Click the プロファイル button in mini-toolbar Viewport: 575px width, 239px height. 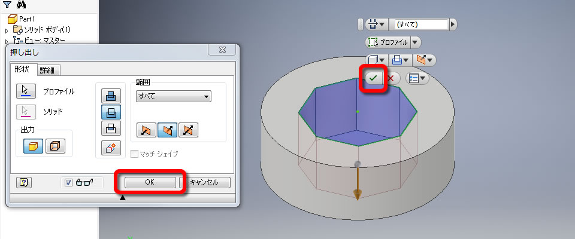[388, 42]
